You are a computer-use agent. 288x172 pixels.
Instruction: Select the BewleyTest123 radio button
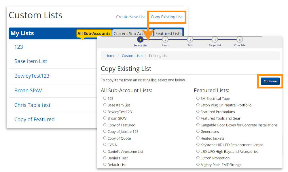[x=105, y=112]
